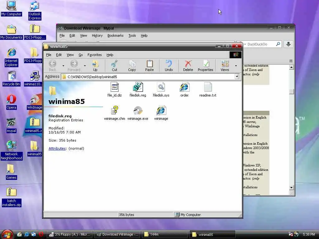Click the DuckDuckGo search magnifier icon
The width and height of the screenshot is (319, 239).
[x=278, y=44]
